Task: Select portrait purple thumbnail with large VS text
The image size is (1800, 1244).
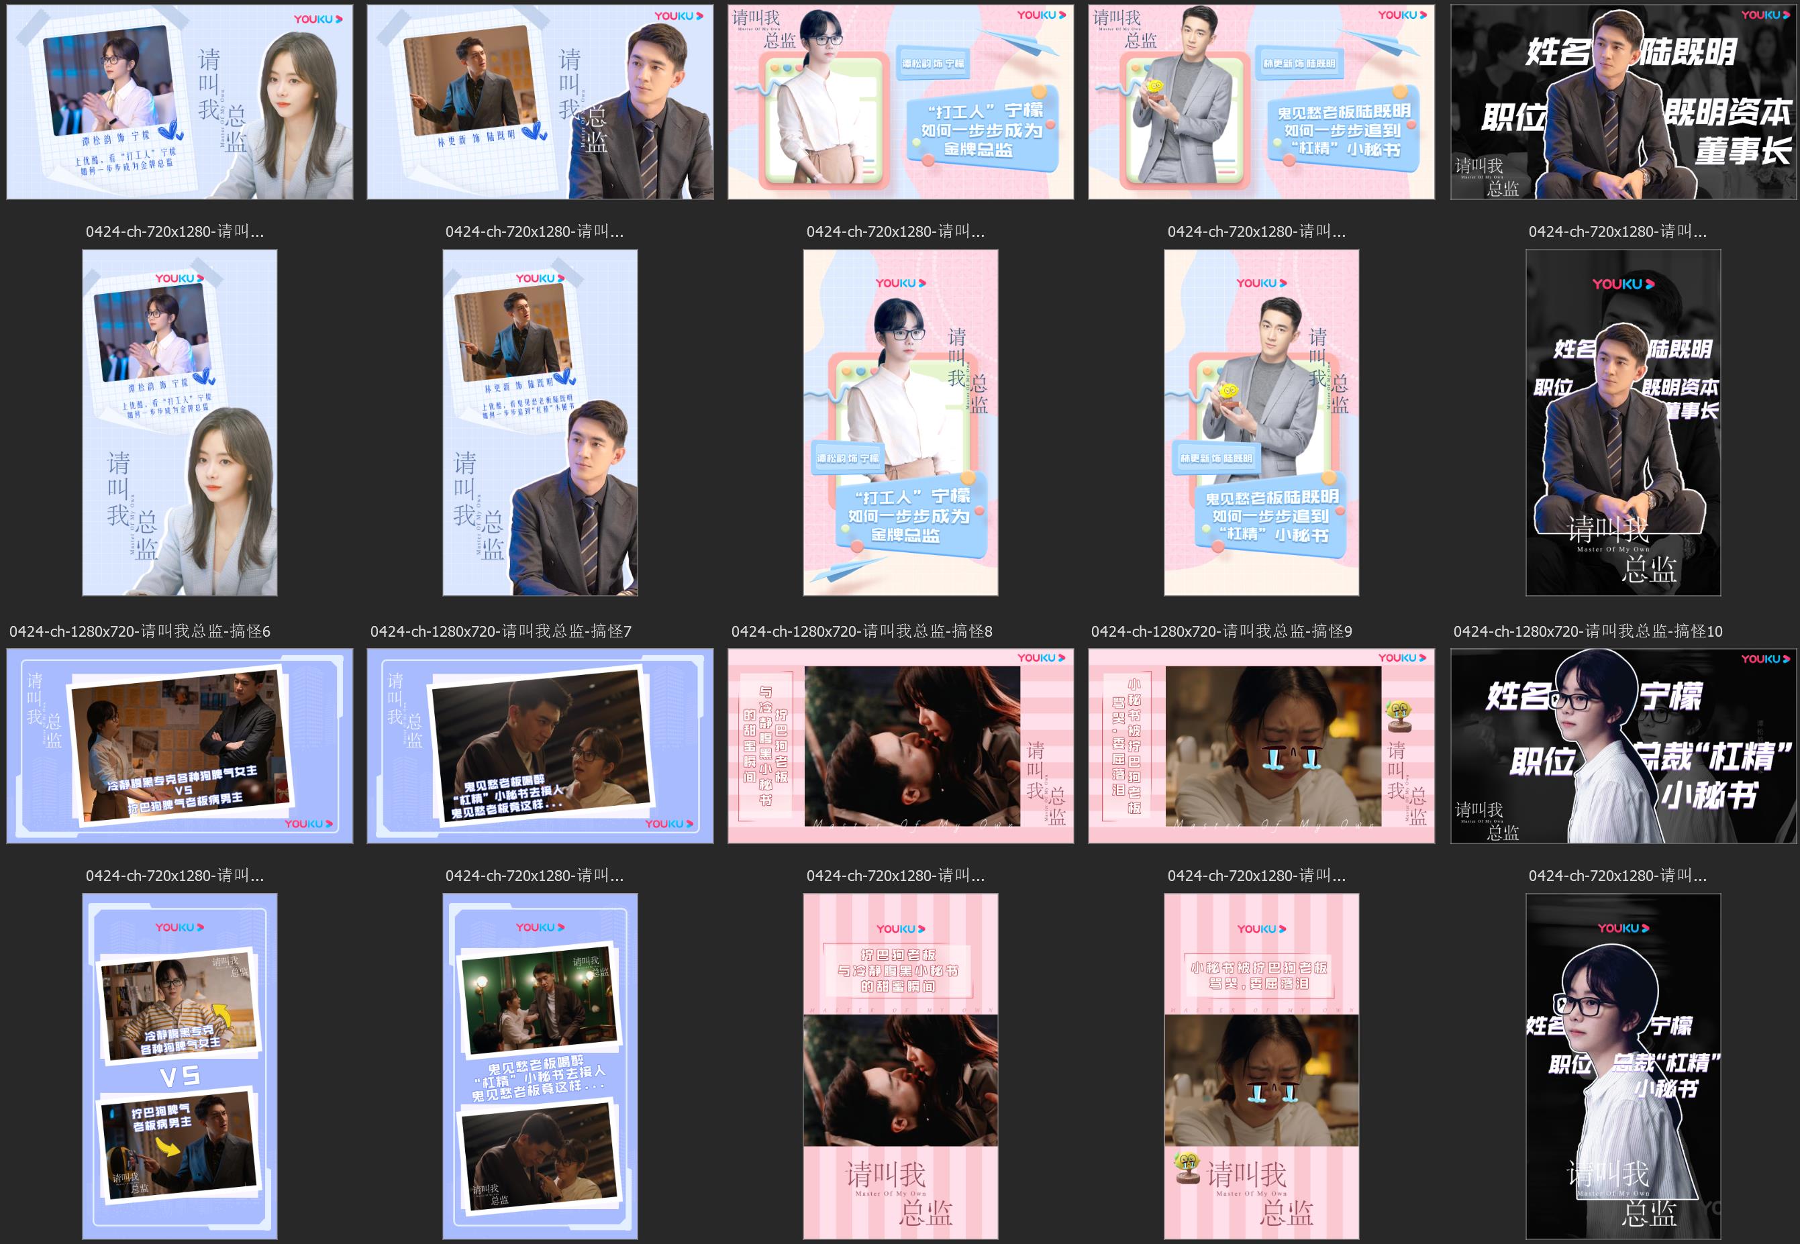Action: point(180,1067)
